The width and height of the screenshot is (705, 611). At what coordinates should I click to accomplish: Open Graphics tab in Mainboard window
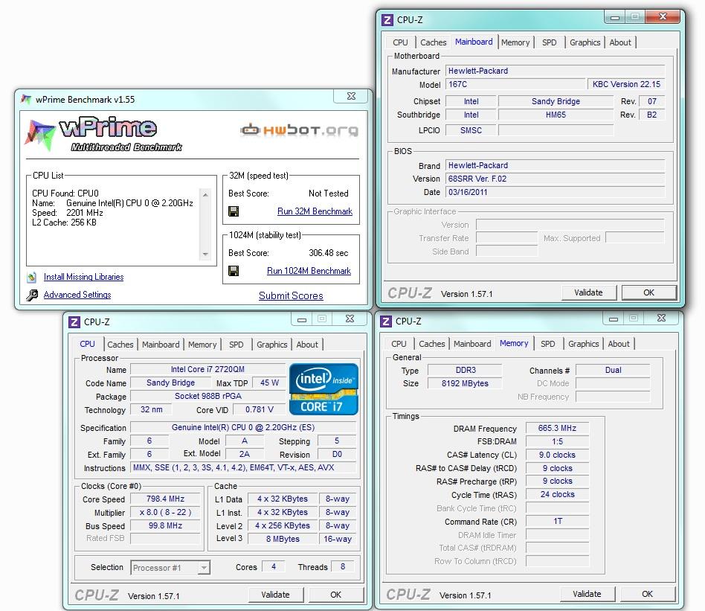585,42
